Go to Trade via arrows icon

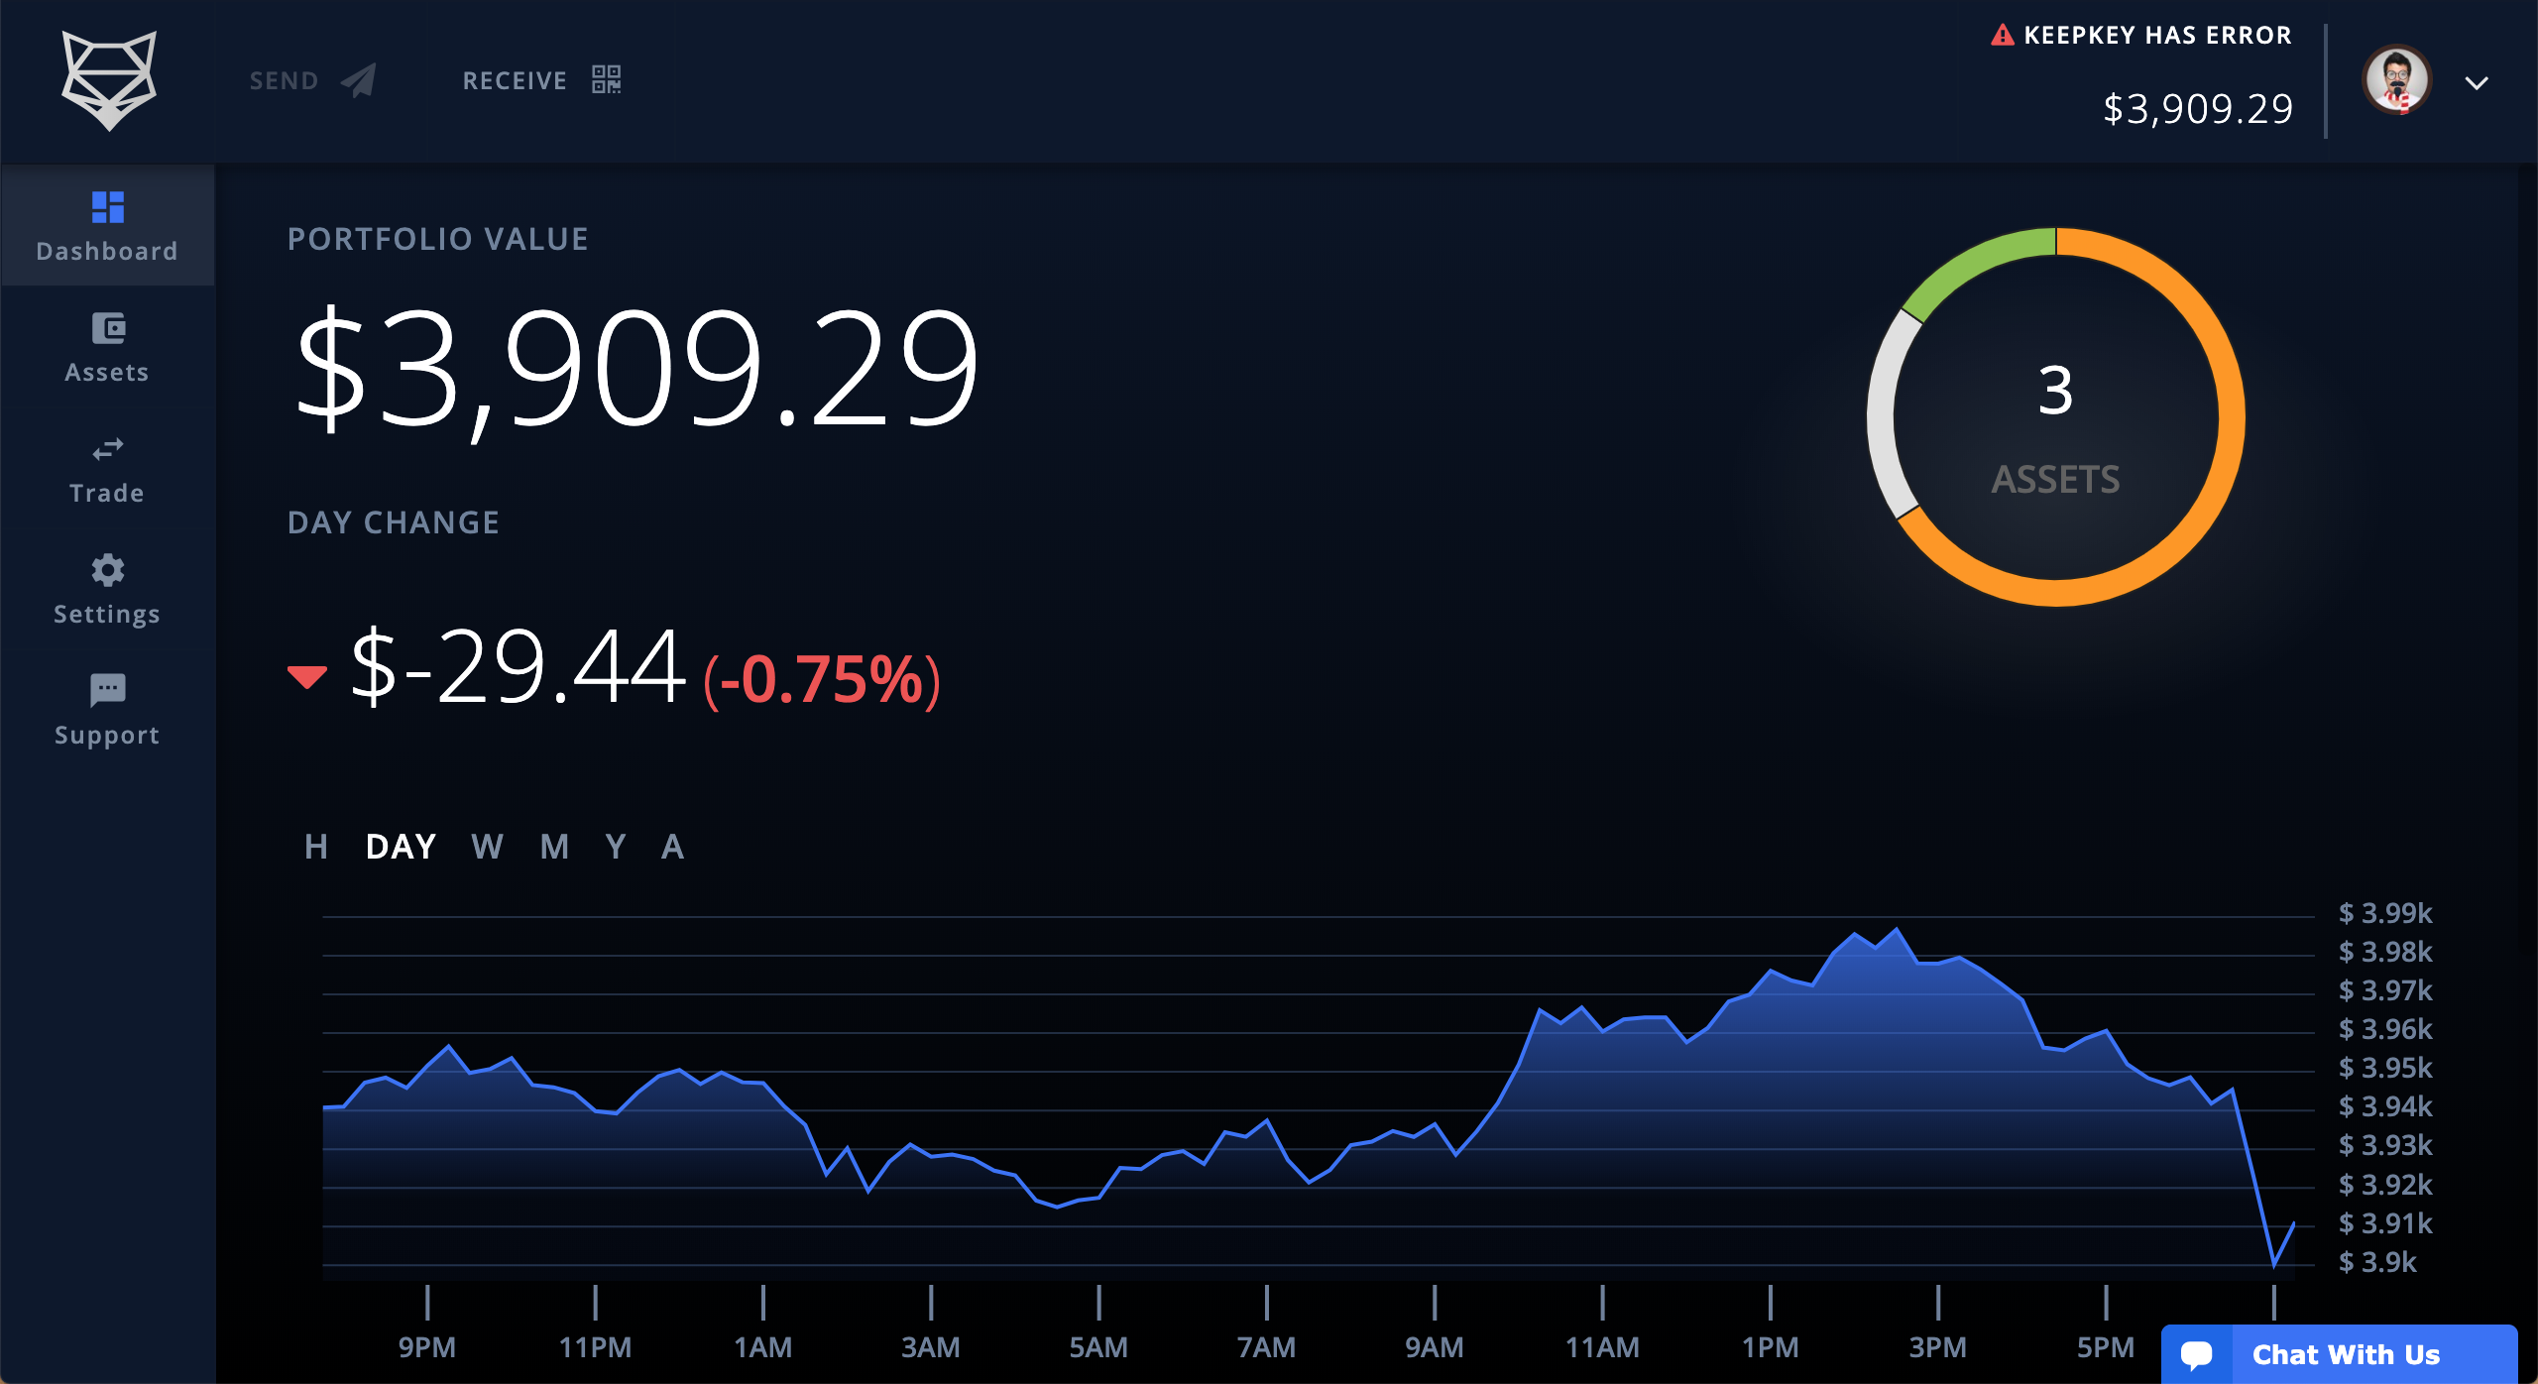pyautogui.click(x=107, y=449)
